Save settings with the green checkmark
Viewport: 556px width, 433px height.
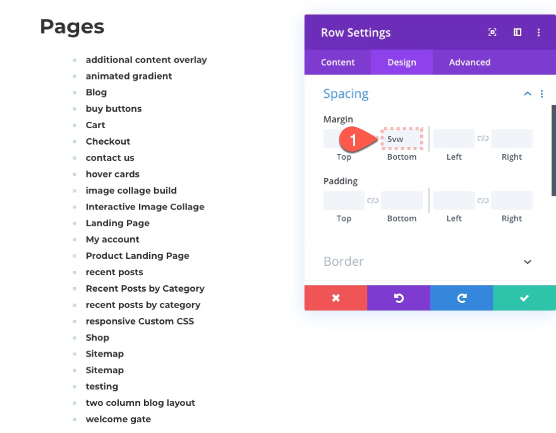524,297
